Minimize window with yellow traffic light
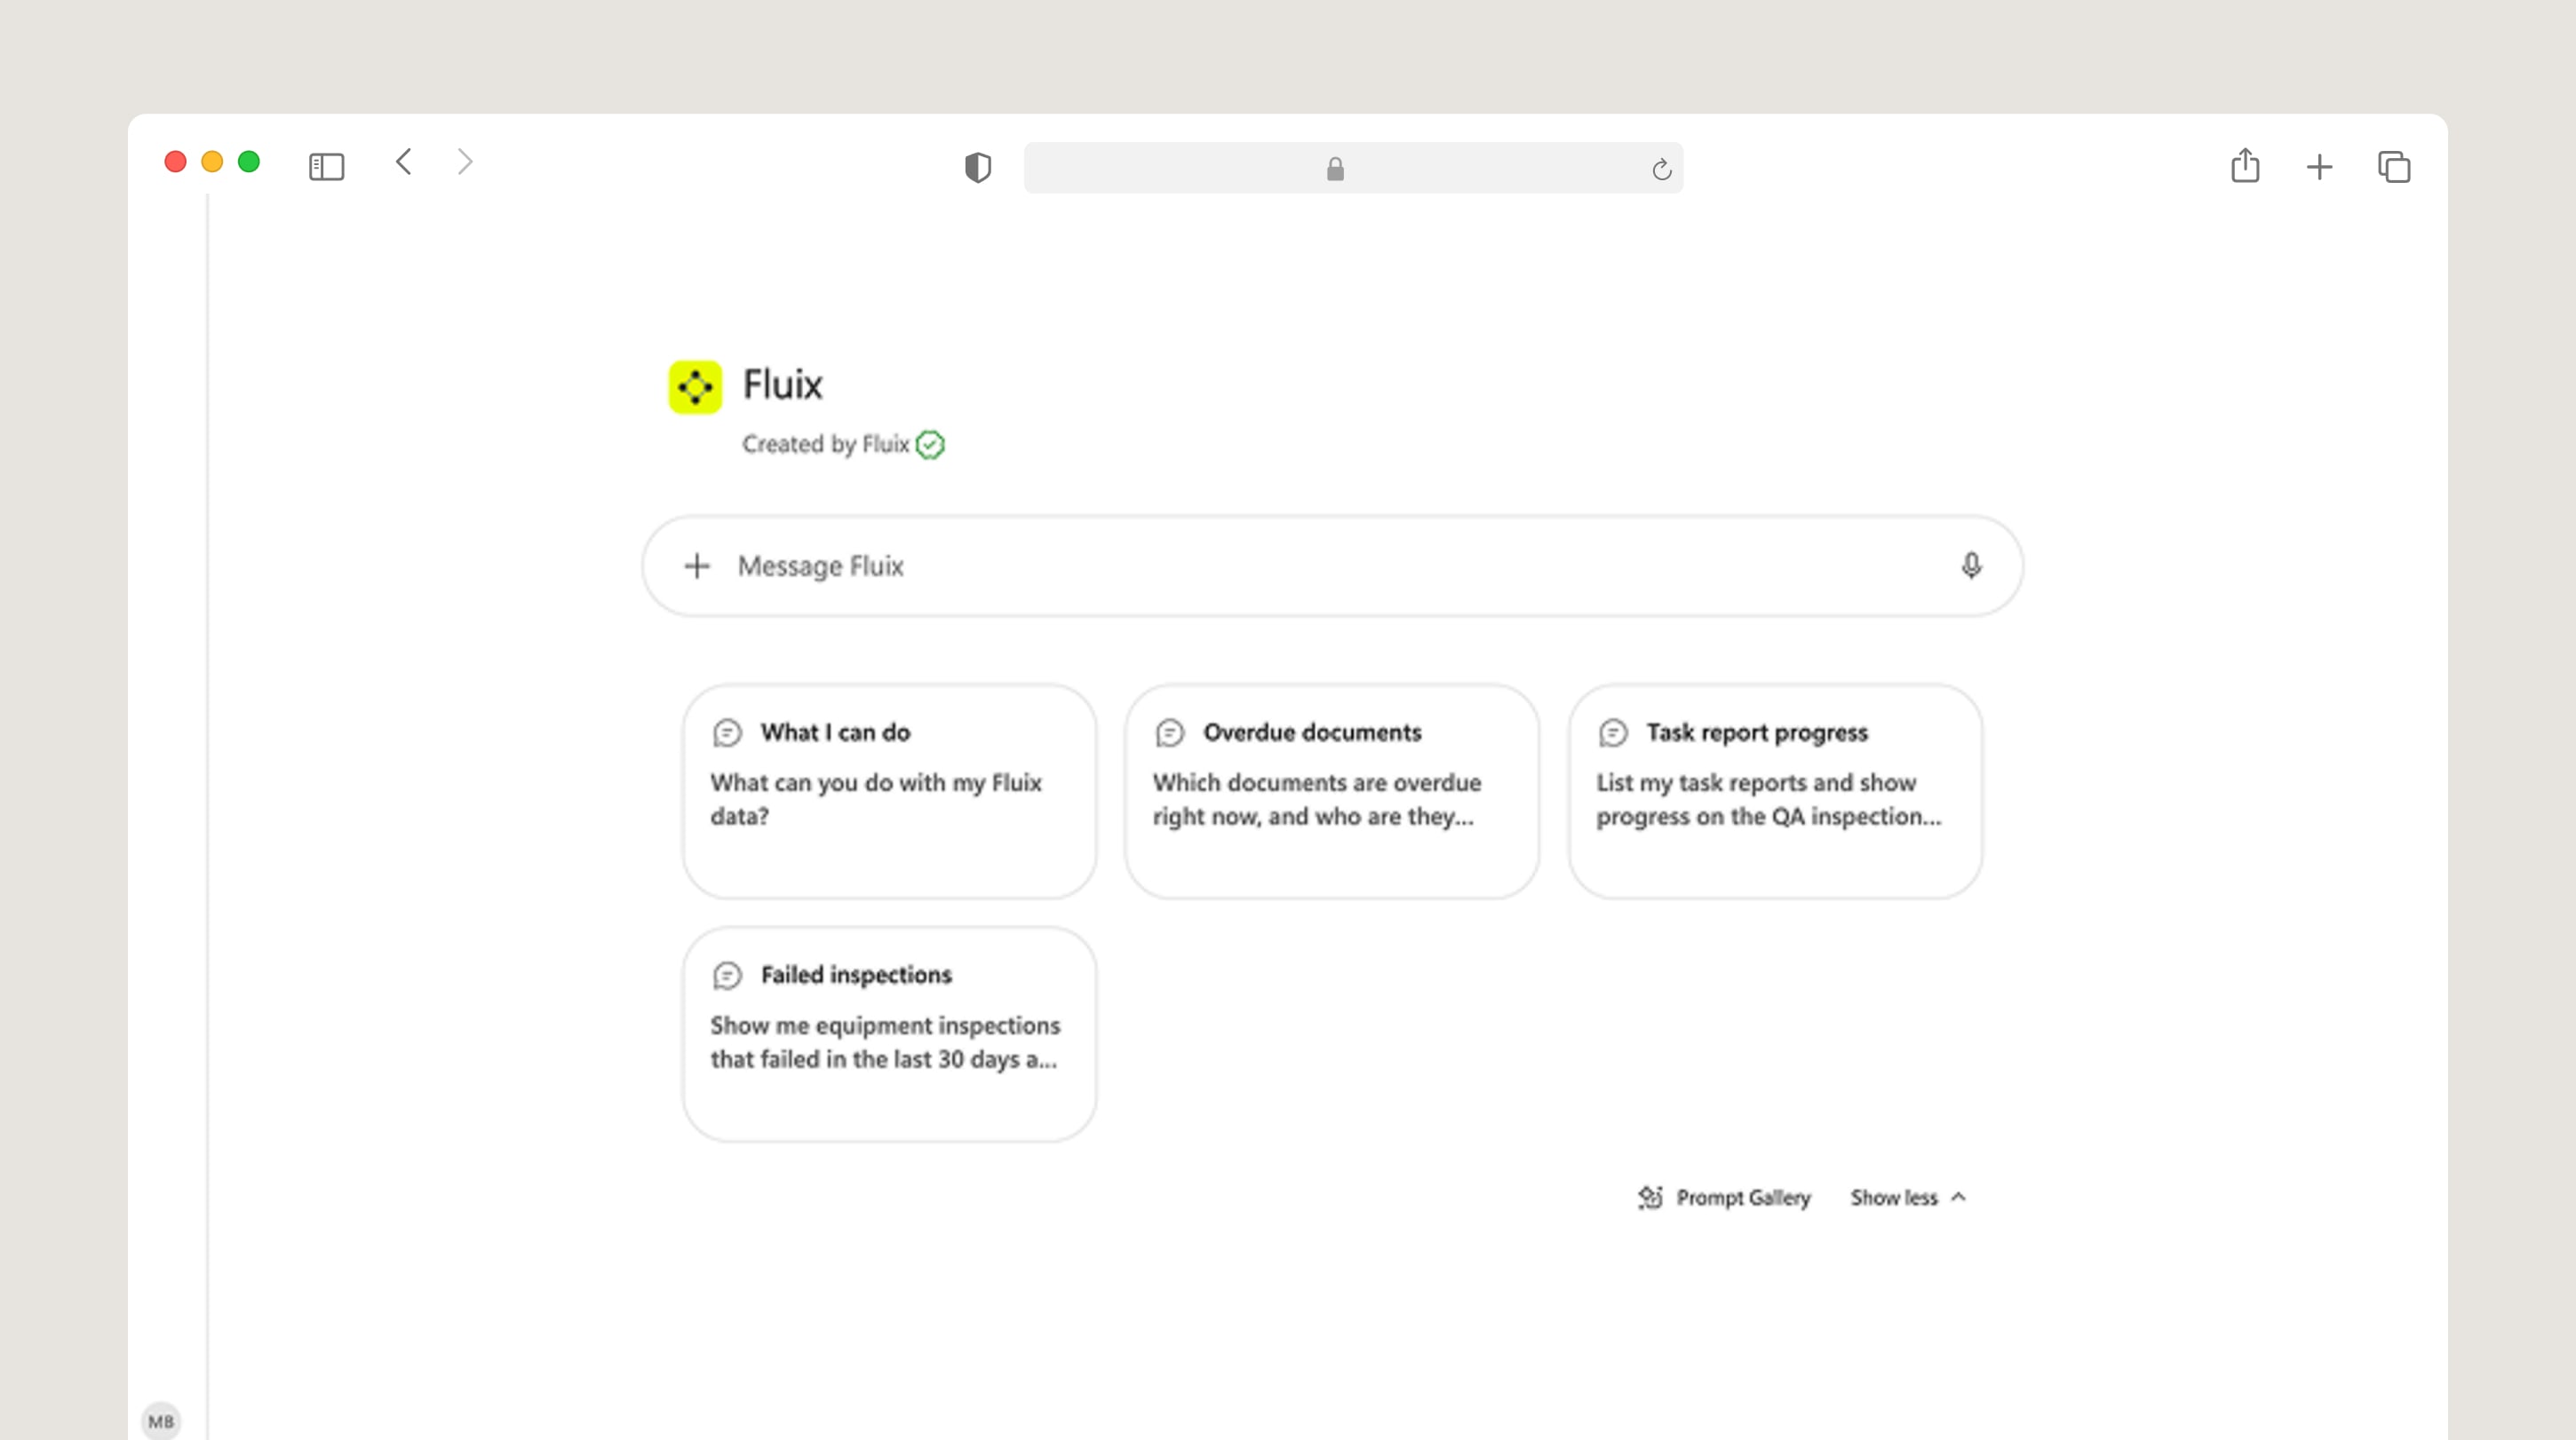 (x=212, y=162)
